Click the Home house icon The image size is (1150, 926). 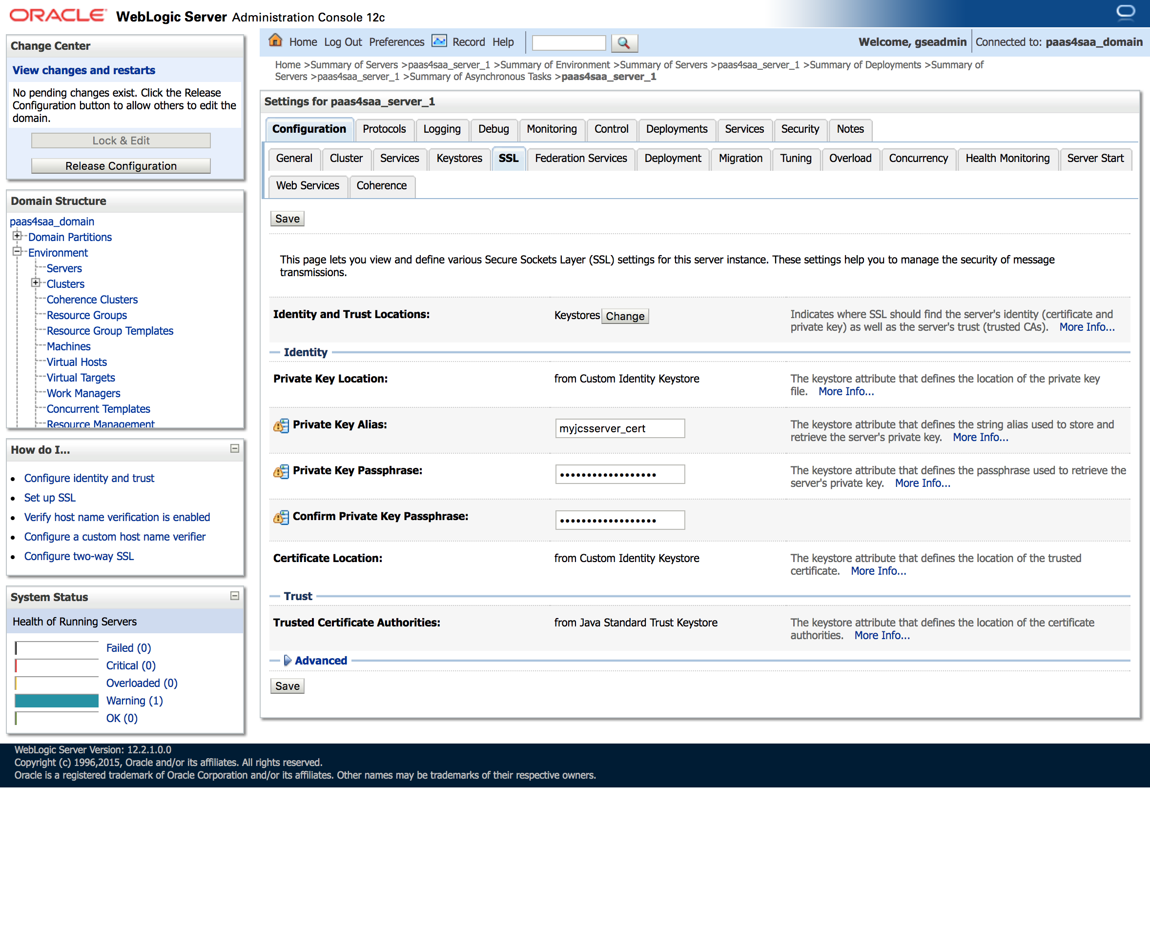click(x=275, y=40)
